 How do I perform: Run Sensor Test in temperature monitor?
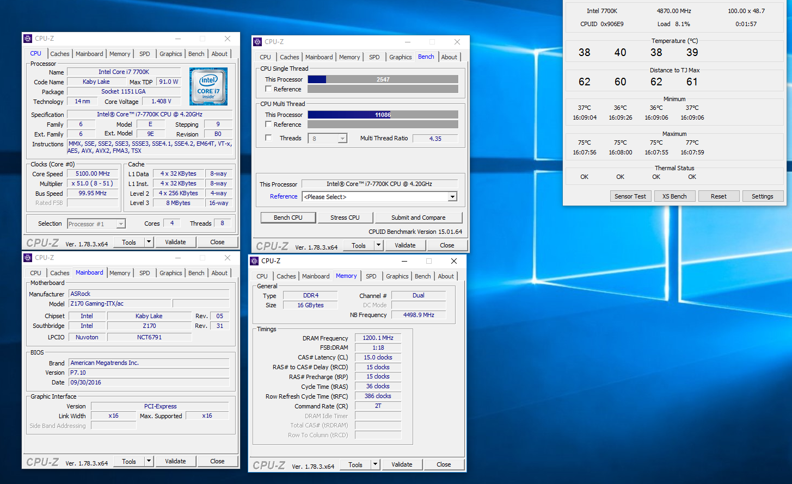click(x=630, y=196)
